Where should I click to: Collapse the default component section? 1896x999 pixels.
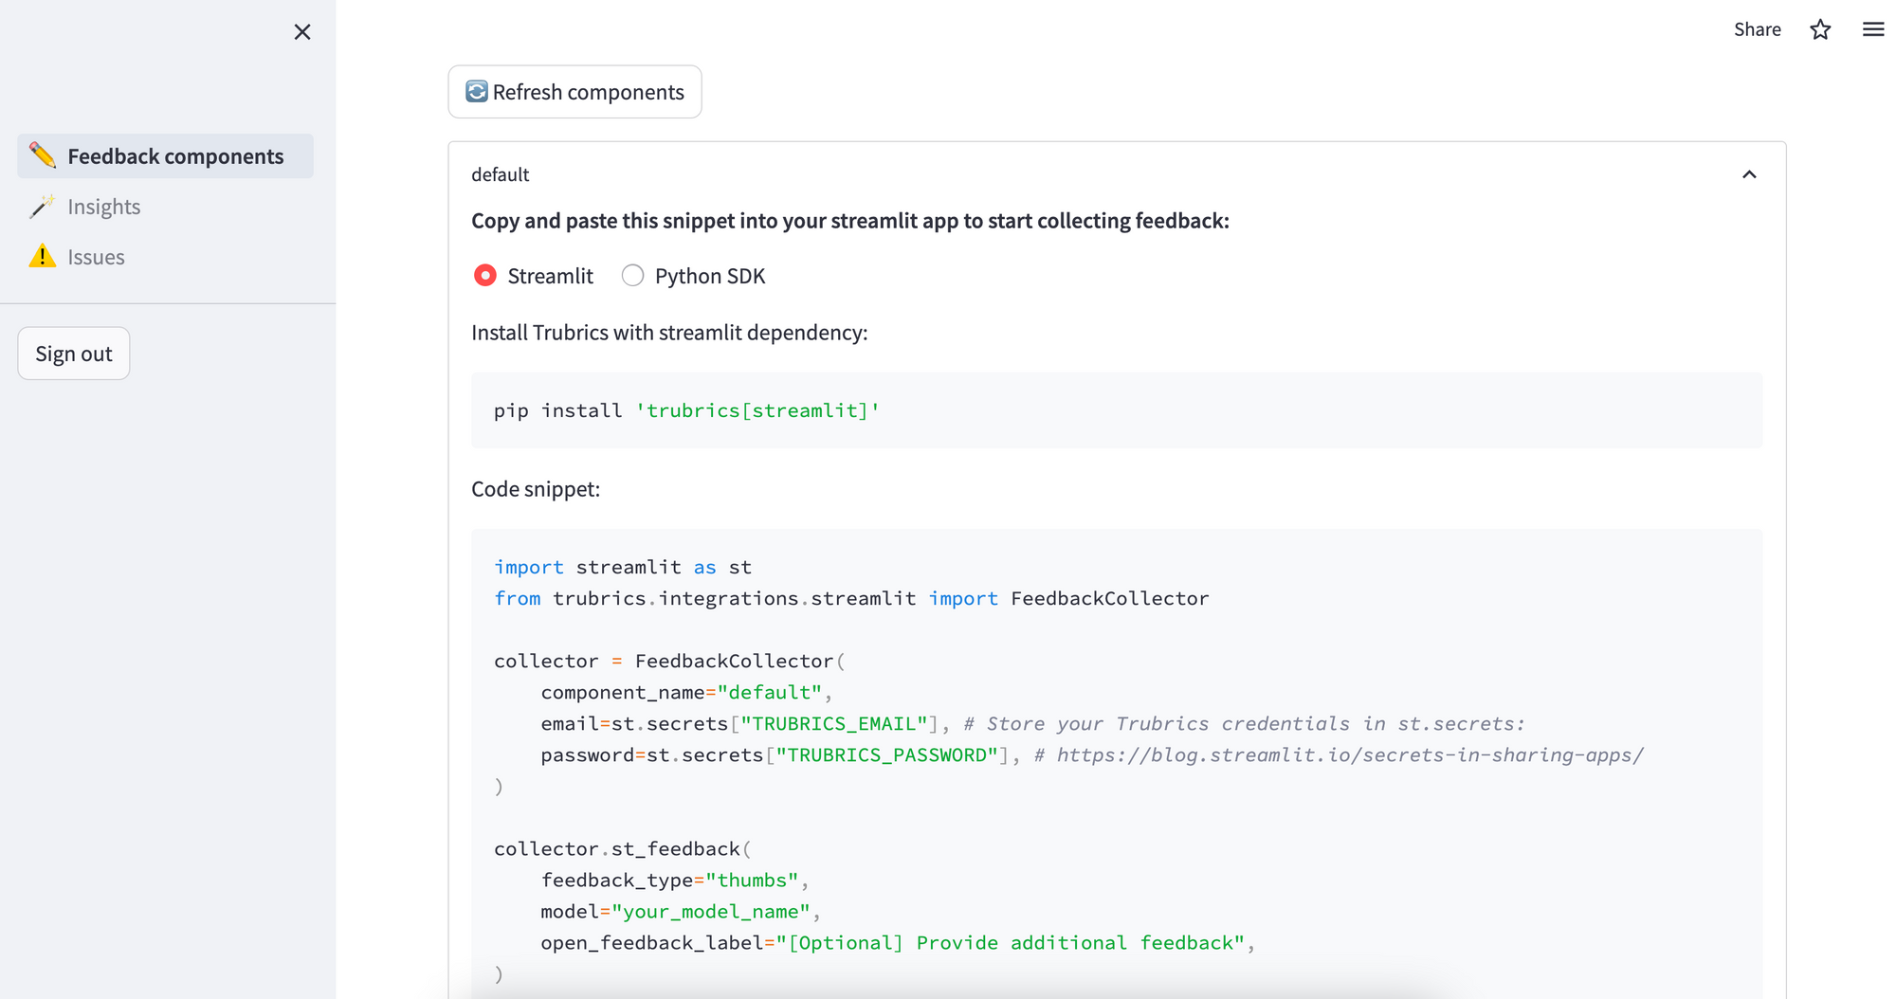[1750, 174]
